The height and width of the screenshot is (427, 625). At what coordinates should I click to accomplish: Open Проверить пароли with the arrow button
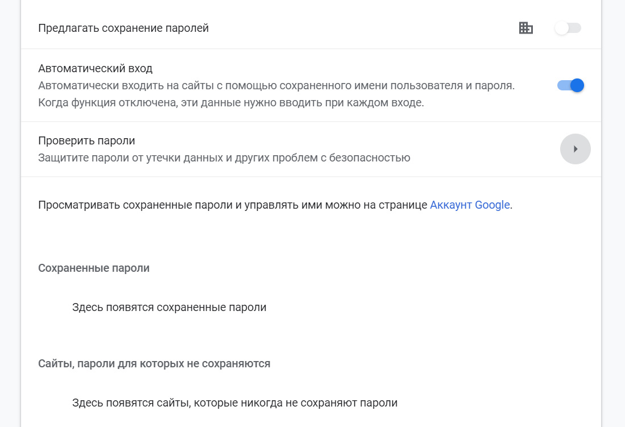click(x=576, y=149)
